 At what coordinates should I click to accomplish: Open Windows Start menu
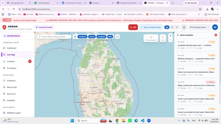[x=72, y=121]
